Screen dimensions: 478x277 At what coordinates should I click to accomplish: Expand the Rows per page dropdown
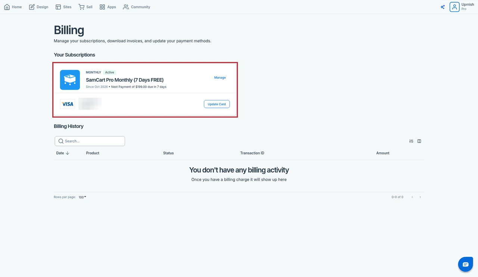[82, 197]
